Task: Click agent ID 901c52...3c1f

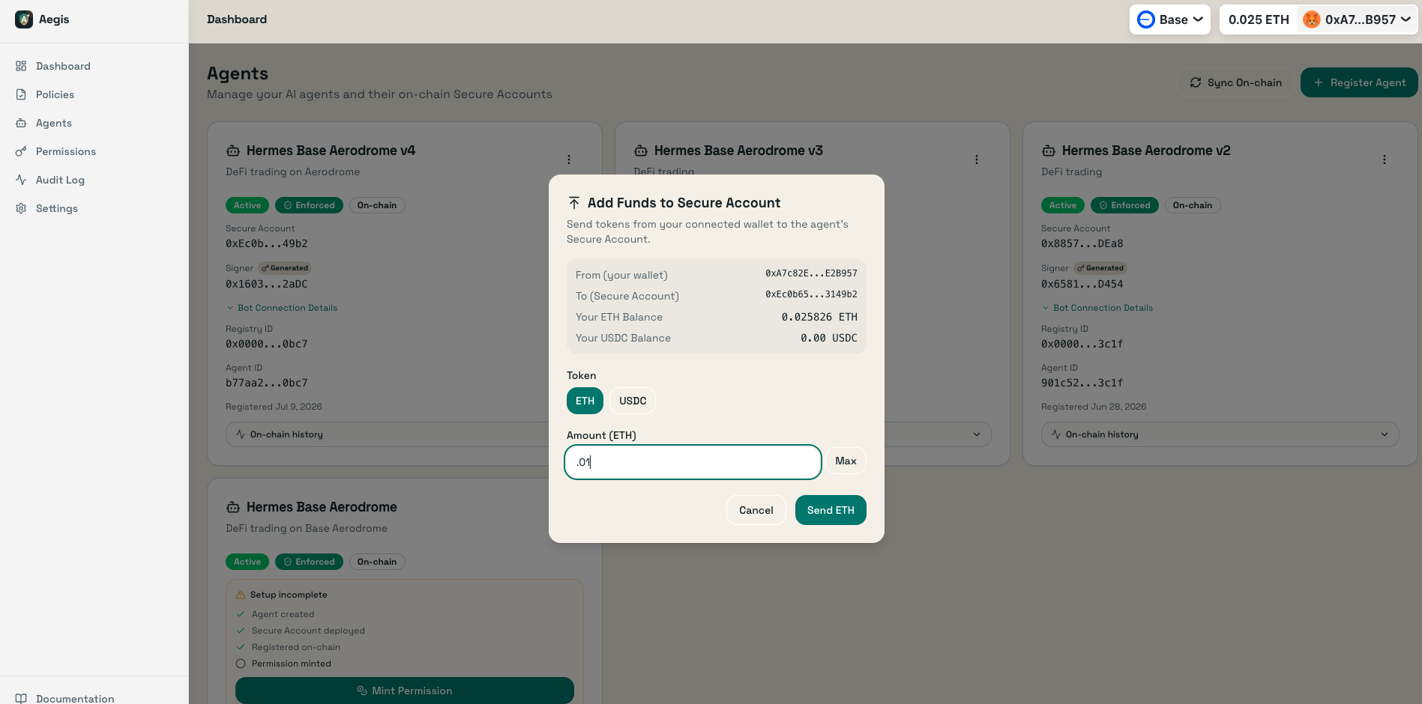Action: pos(1082,383)
